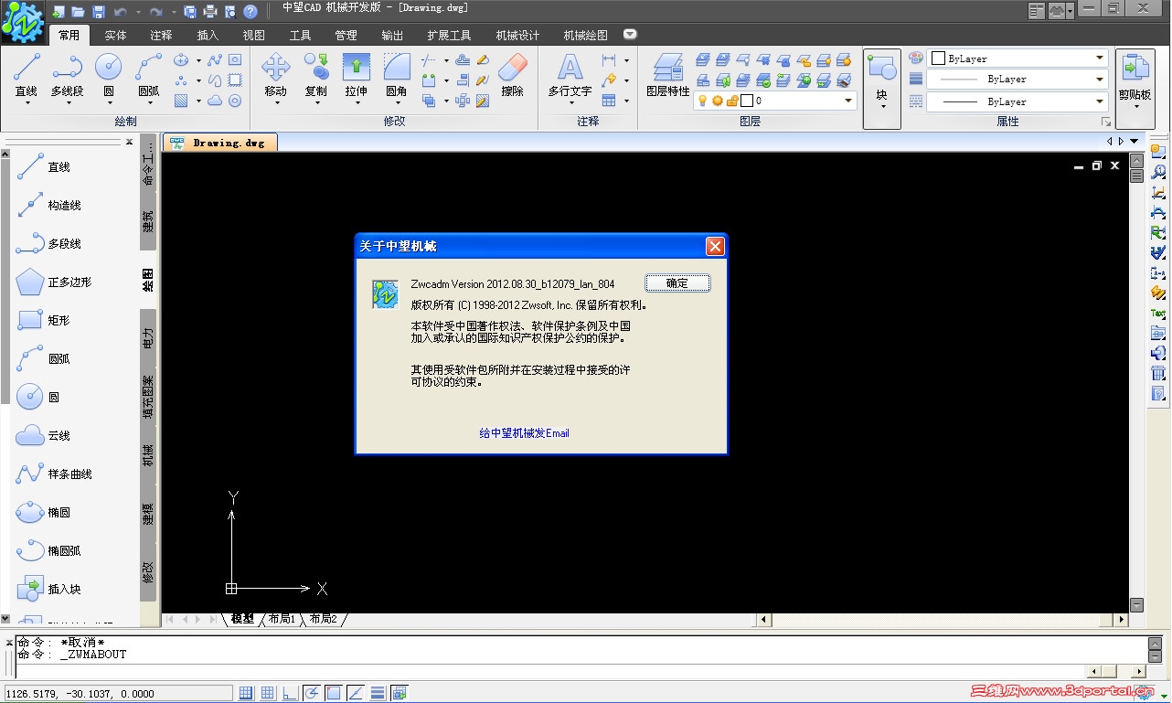Viewport: 1172px width, 703px height.
Task: Select 正多边形 polygon in side palette
Action: pyautogui.click(x=54, y=282)
